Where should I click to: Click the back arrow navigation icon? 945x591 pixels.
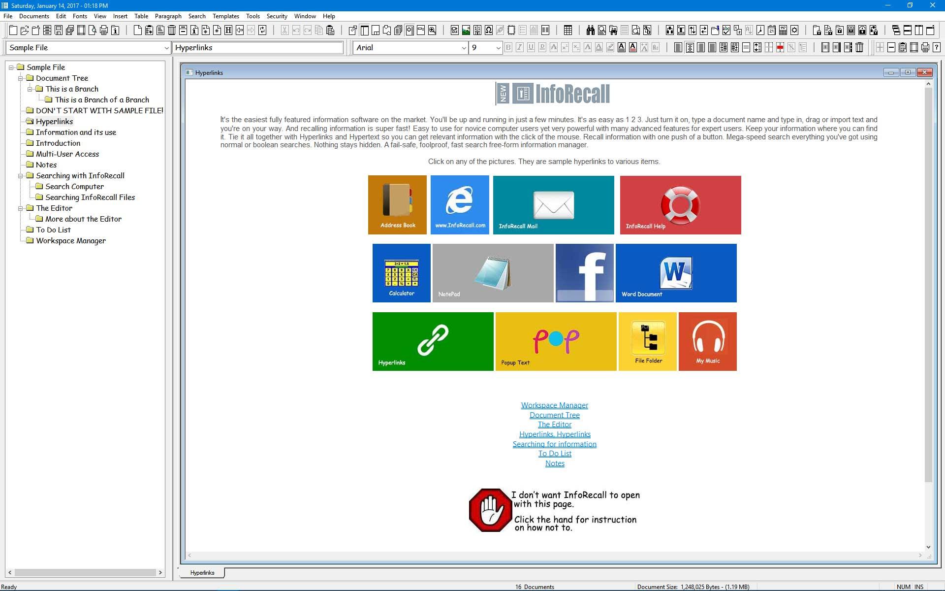tap(240, 31)
